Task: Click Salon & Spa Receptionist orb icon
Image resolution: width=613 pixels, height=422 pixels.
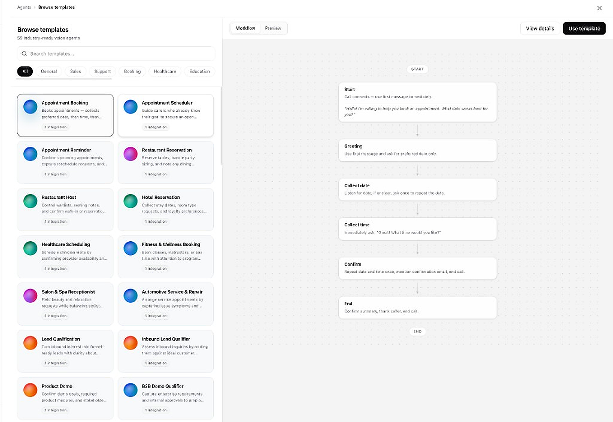Action: pyautogui.click(x=30, y=296)
